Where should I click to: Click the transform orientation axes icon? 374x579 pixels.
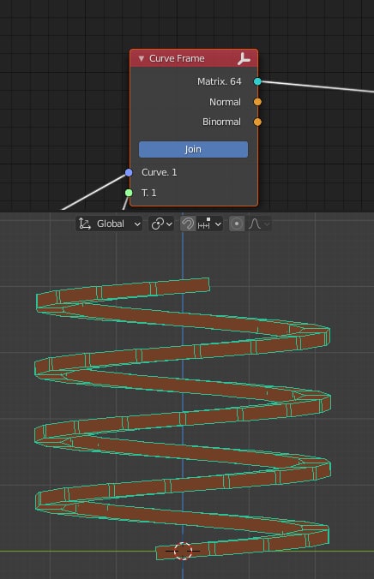click(x=85, y=224)
